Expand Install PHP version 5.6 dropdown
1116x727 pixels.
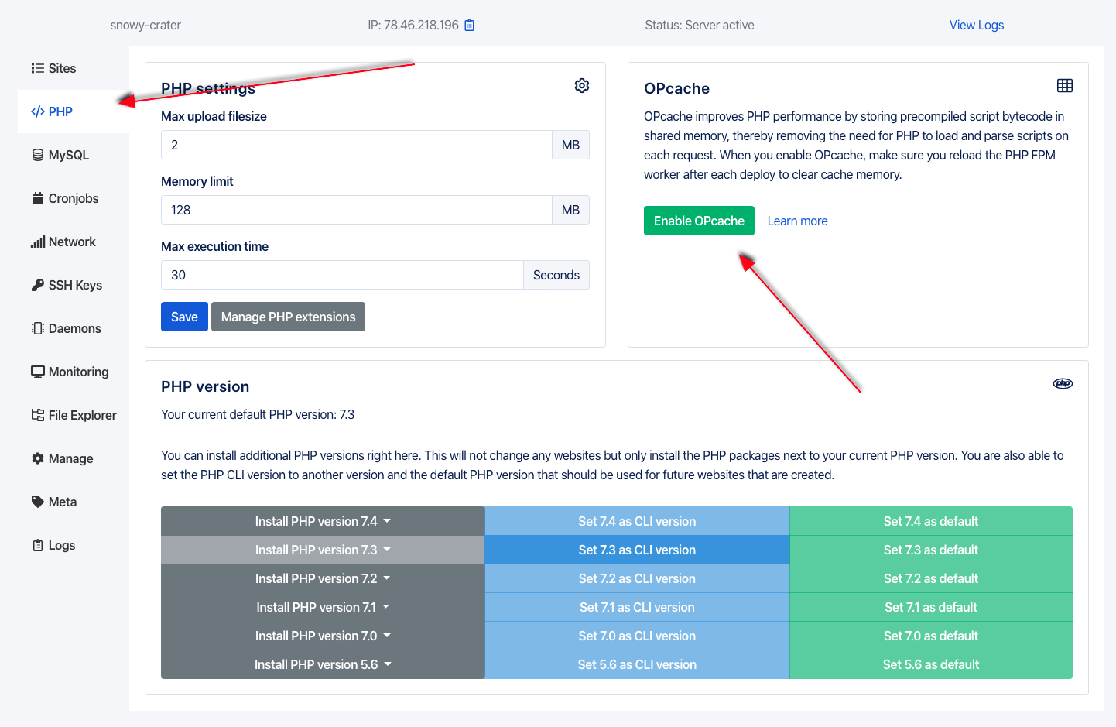tap(323, 664)
